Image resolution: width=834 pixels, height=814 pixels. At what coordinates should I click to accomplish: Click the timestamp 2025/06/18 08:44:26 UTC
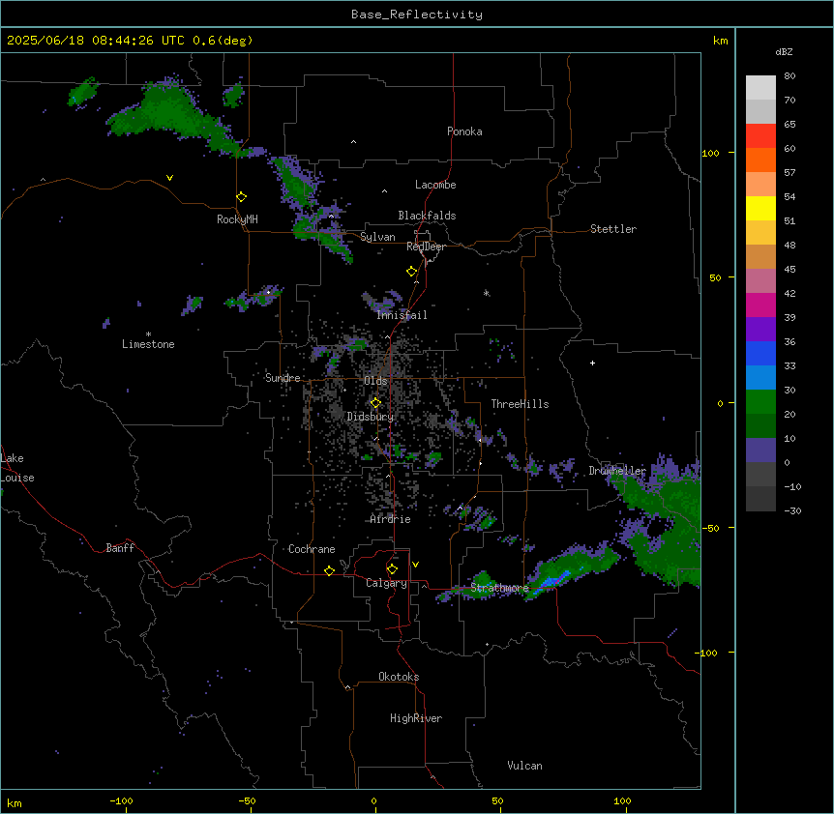(x=95, y=41)
